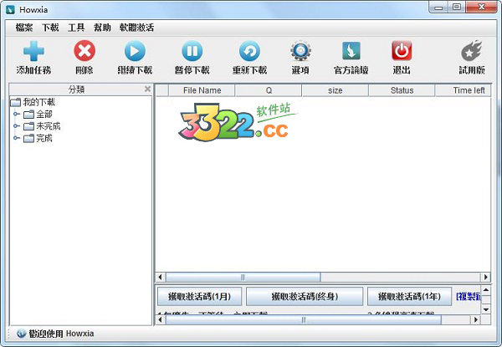Click 我的下載 root folder icon
The width and height of the screenshot is (502, 347).
point(15,102)
